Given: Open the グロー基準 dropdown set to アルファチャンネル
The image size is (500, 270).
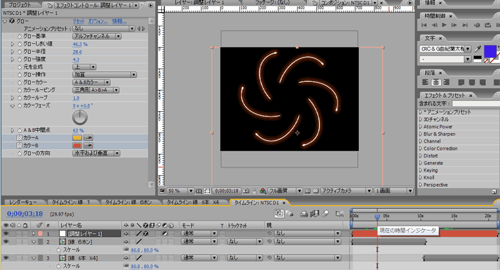Looking at the screenshot, I should (97, 36).
